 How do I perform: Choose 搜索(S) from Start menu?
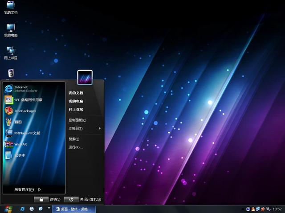click(x=74, y=139)
